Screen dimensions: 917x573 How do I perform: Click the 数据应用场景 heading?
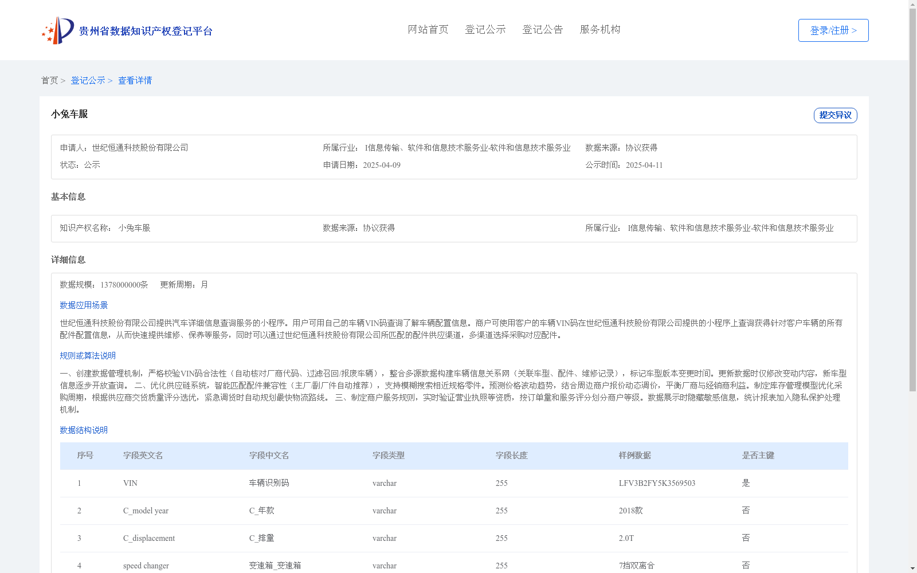(x=84, y=305)
